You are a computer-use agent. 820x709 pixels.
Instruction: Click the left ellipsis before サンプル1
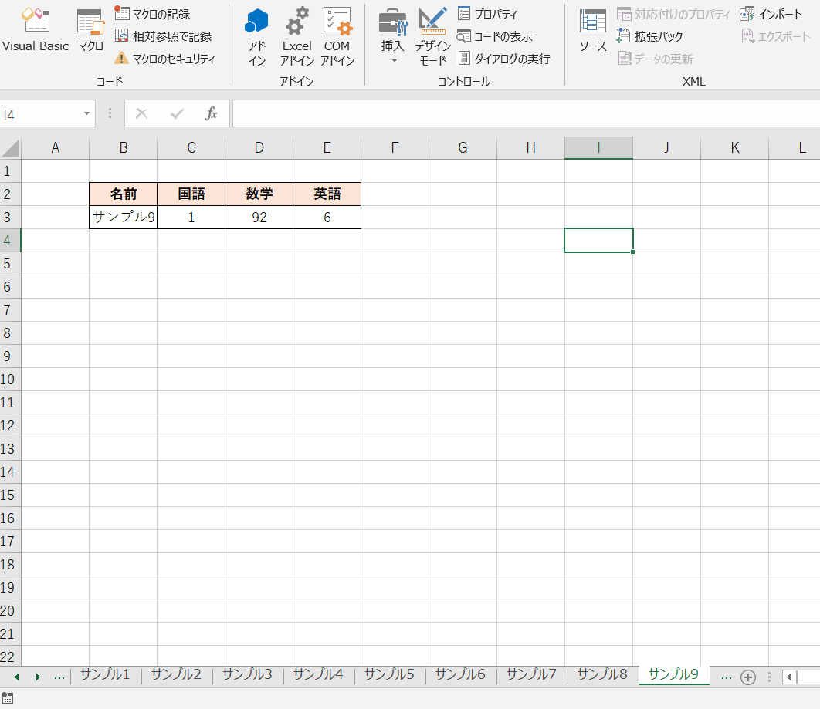tap(59, 677)
